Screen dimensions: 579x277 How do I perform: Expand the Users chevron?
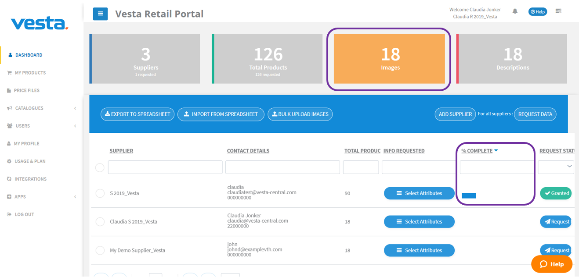tap(75, 126)
